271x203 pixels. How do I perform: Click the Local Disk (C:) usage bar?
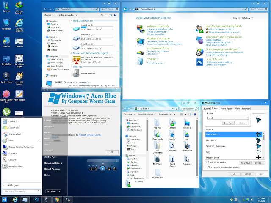click(x=97, y=27)
